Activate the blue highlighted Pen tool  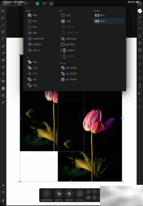click(3, 67)
